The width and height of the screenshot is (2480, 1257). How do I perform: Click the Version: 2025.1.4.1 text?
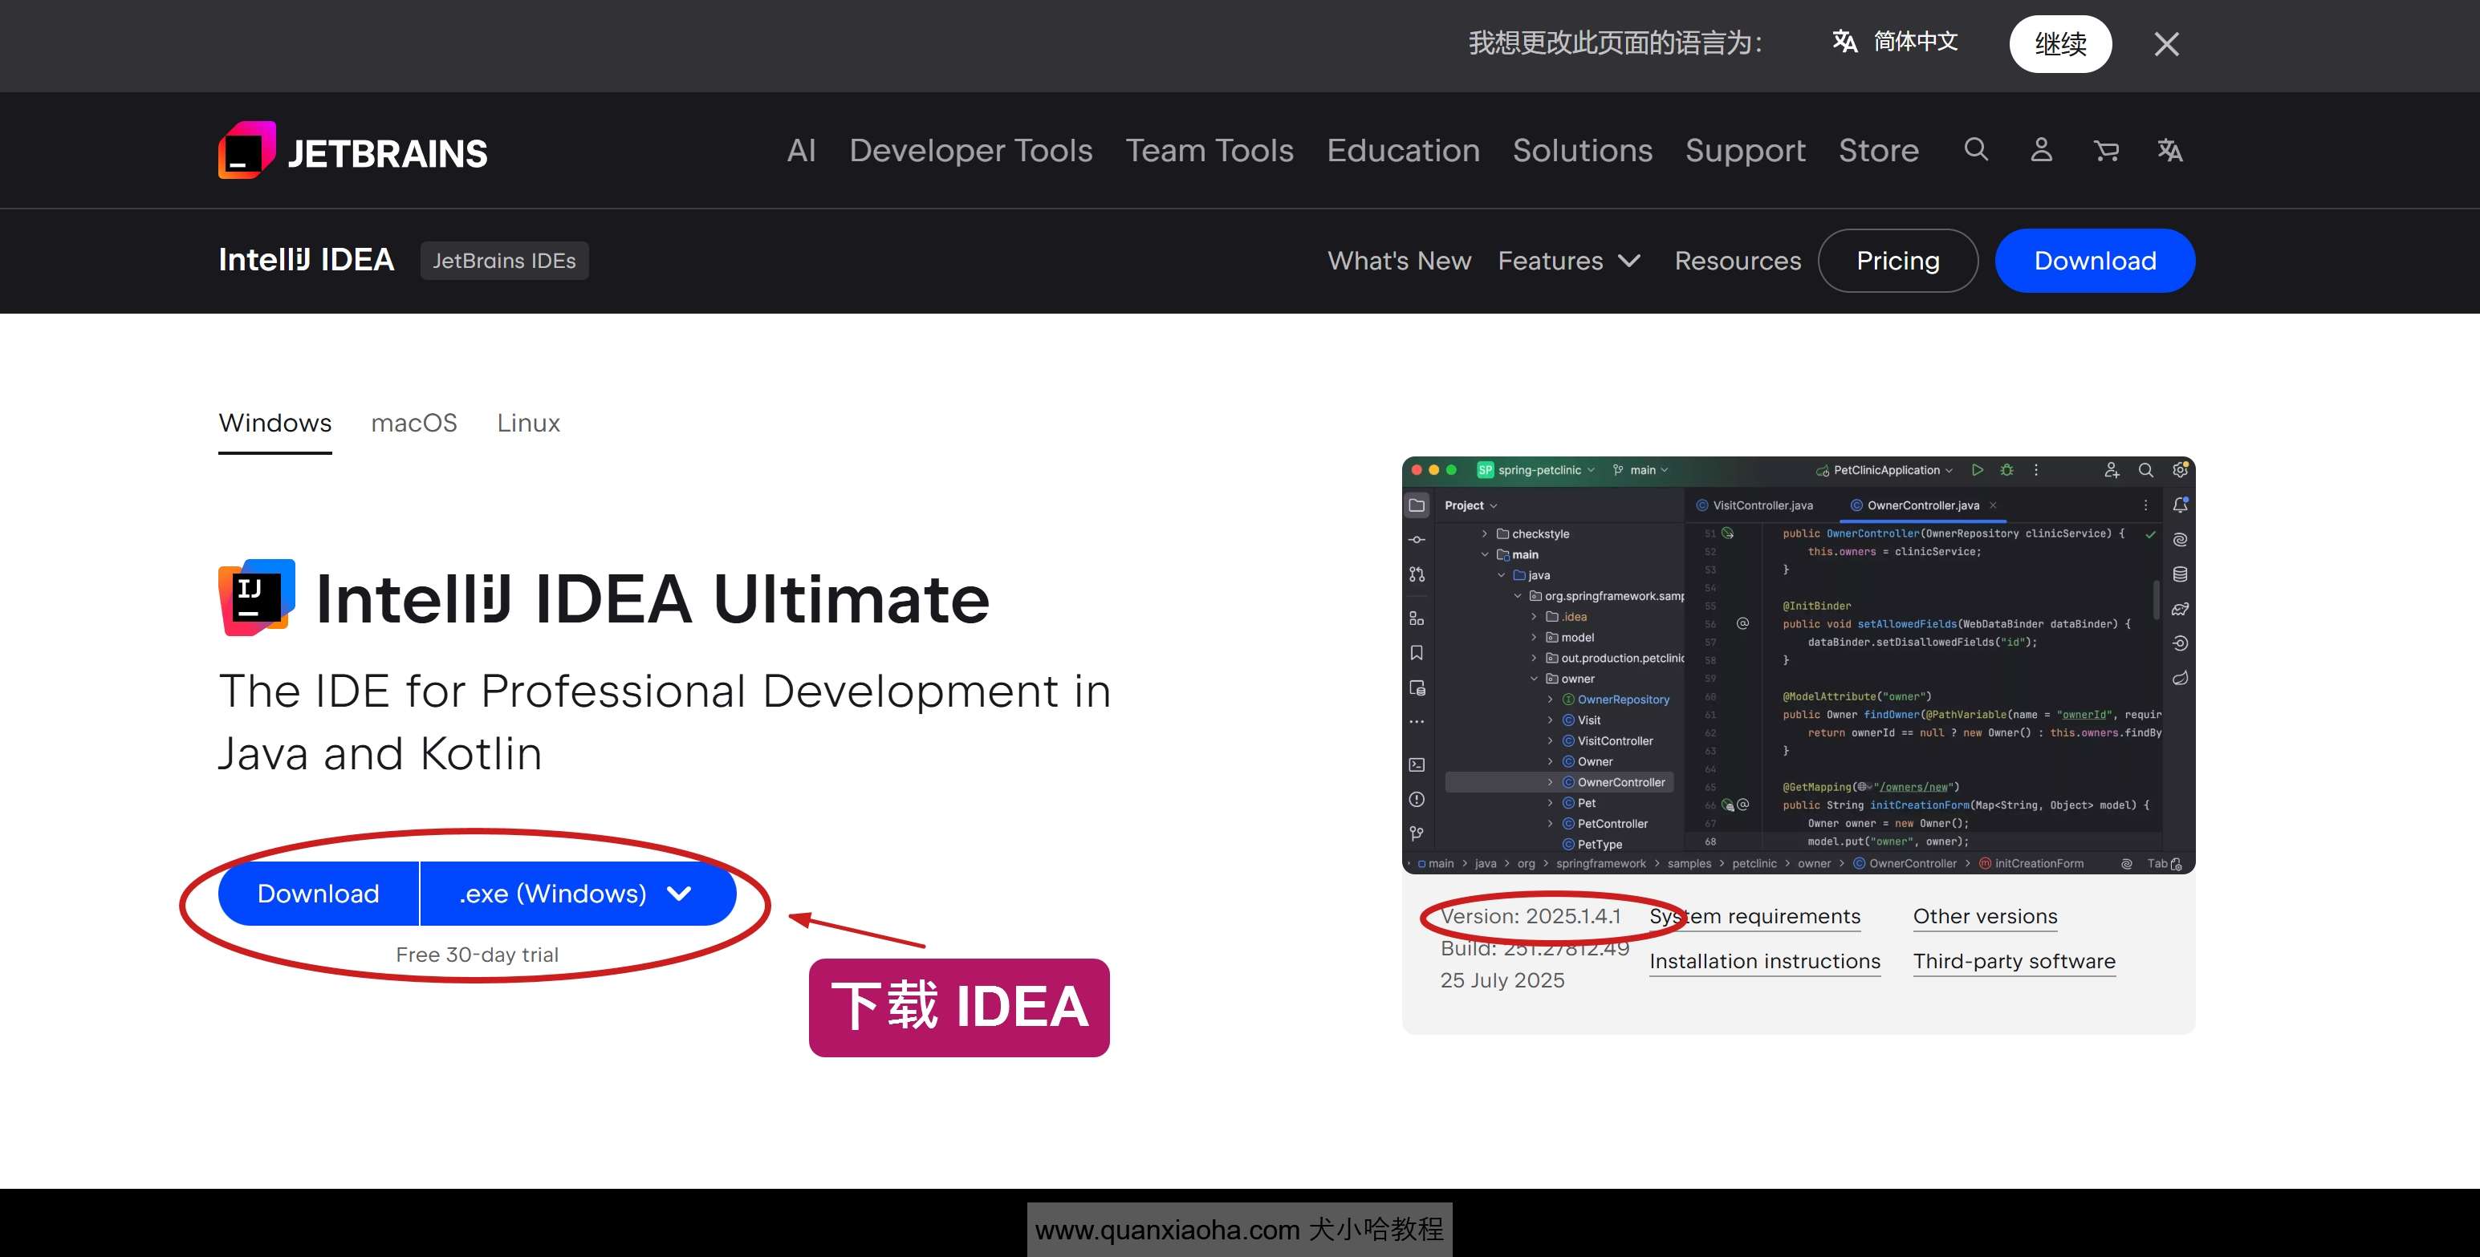click(1530, 916)
